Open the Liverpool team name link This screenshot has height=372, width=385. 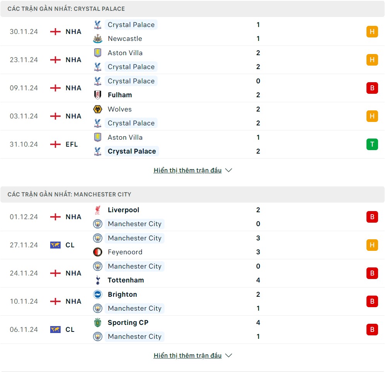[123, 210]
